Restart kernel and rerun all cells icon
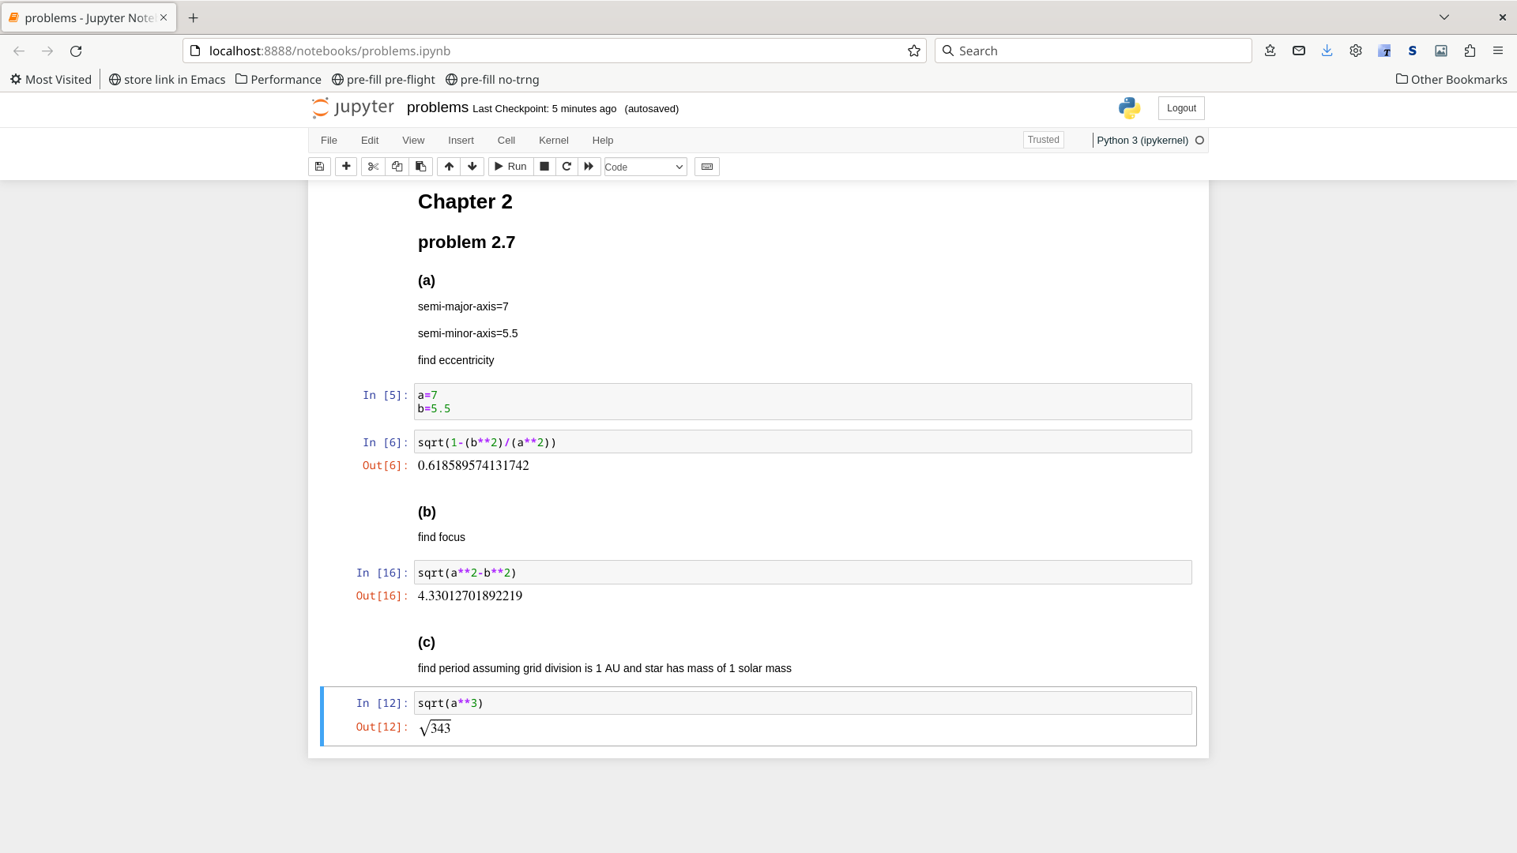The height and width of the screenshot is (853, 1517). (589, 167)
